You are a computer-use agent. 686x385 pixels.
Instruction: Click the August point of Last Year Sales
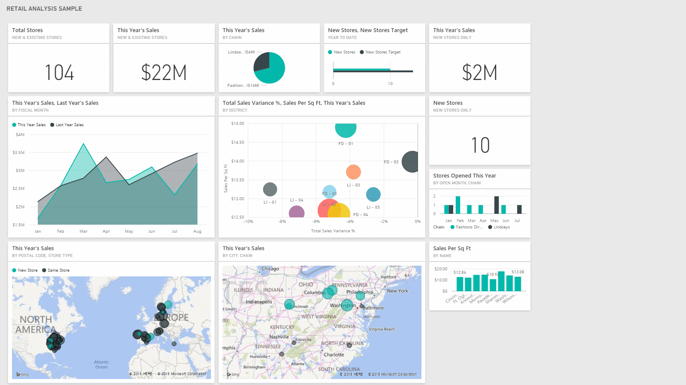pos(197,153)
